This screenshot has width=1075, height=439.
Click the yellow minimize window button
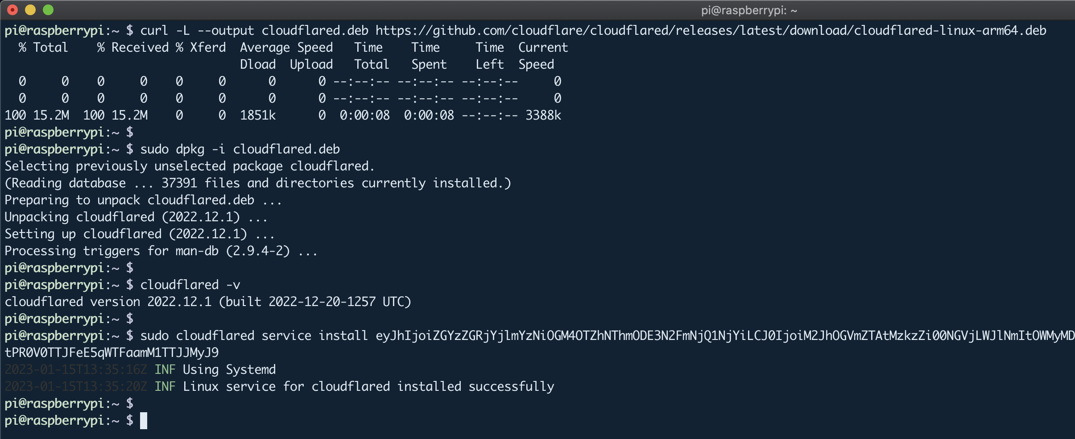30,10
